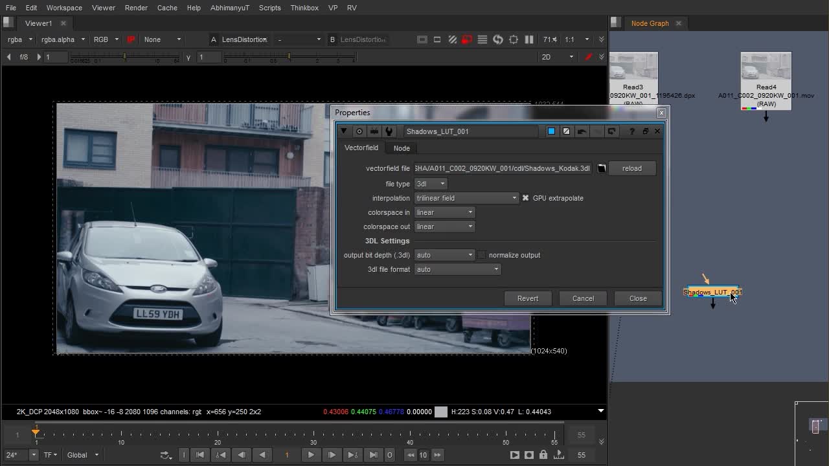This screenshot has width=829, height=466.
Task: Click the revert icon in Properties header
Action: (611, 131)
